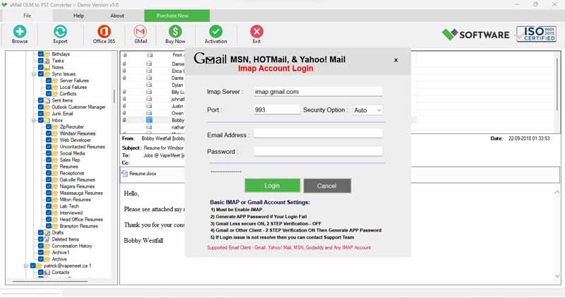Toggle the Web Developer checkbox
The height and width of the screenshot is (298, 565).
[49, 140]
